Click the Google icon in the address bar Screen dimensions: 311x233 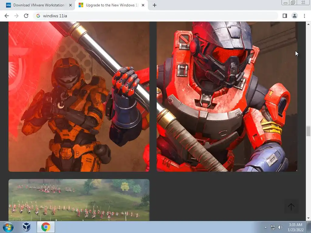click(38, 16)
